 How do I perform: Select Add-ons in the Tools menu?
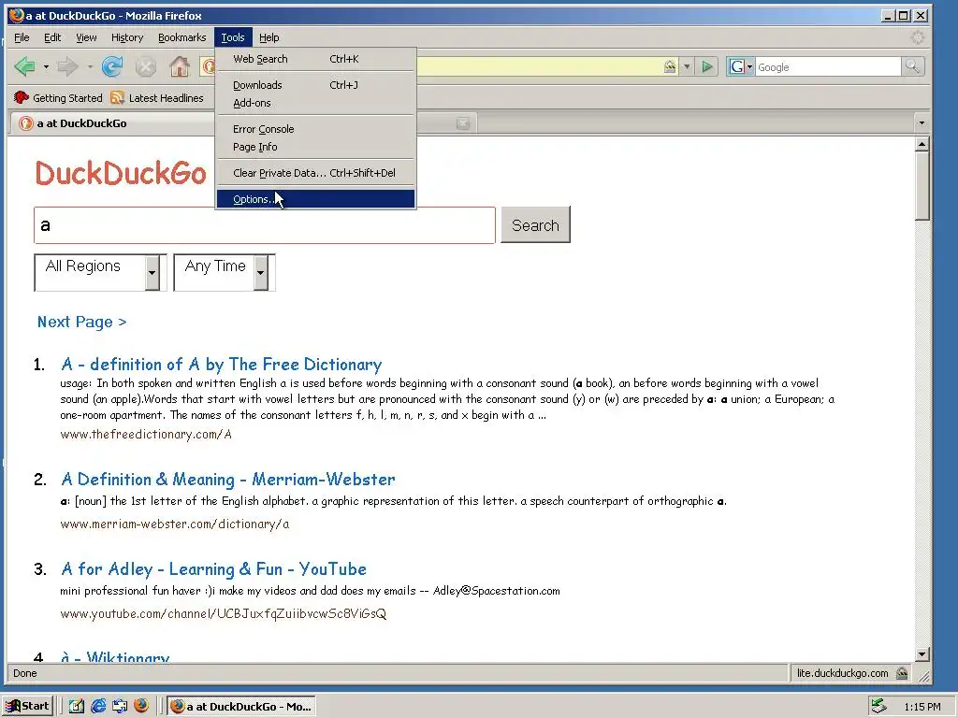[x=315, y=103]
